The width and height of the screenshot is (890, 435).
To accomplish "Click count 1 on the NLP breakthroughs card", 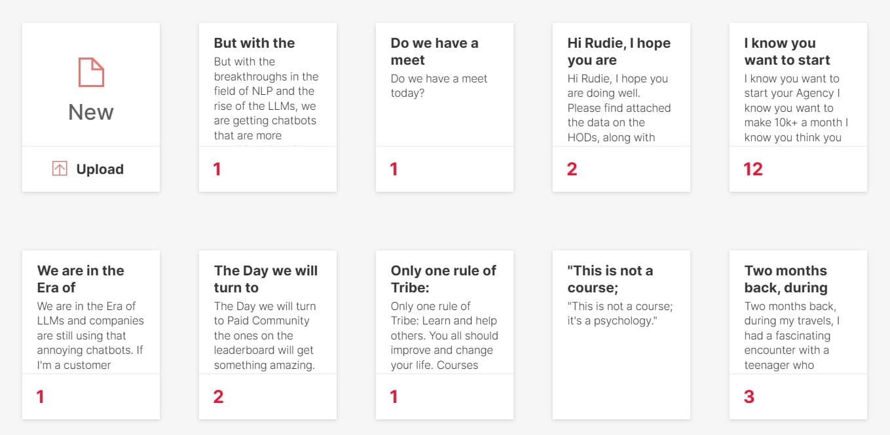I will pos(217,169).
